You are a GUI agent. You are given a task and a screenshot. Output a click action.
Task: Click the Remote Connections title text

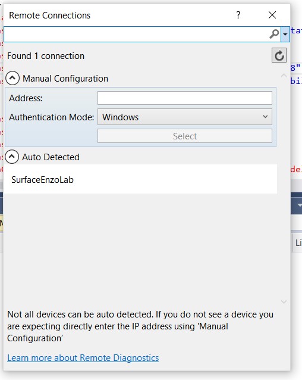tap(49, 15)
